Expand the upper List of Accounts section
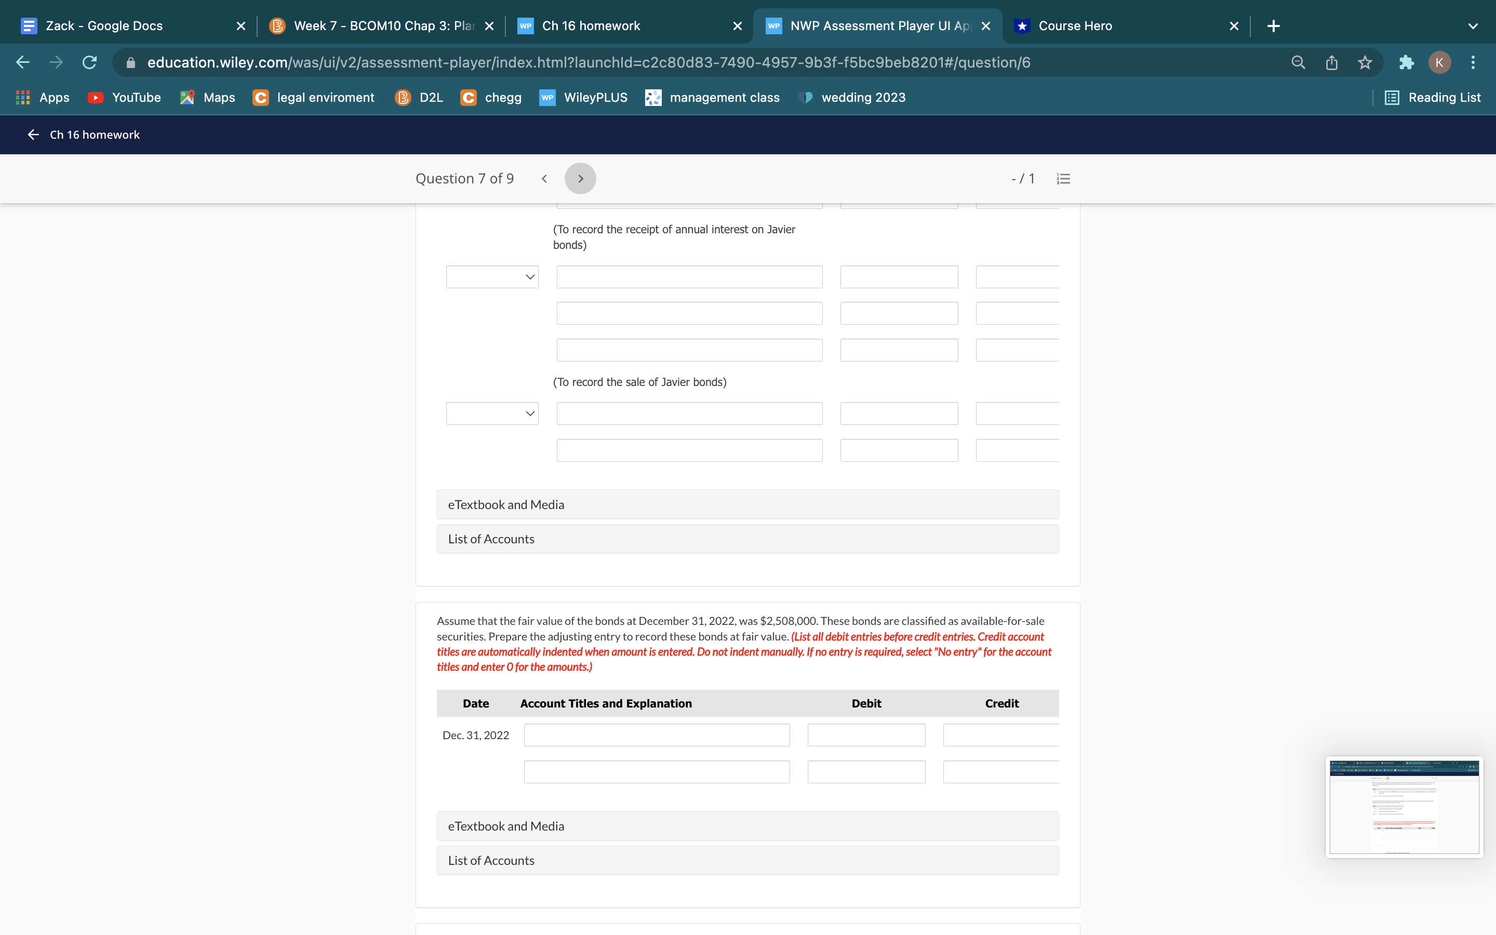 pos(747,539)
